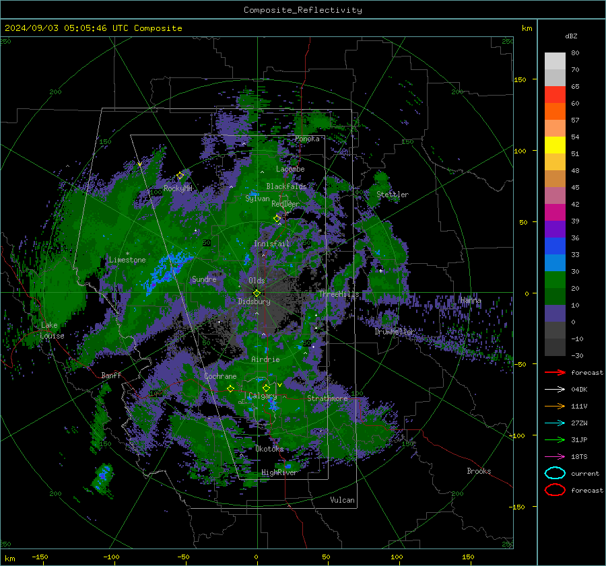This screenshot has width=606, height=566.
Task: Select the Ponoka city label
Action: [x=307, y=139]
